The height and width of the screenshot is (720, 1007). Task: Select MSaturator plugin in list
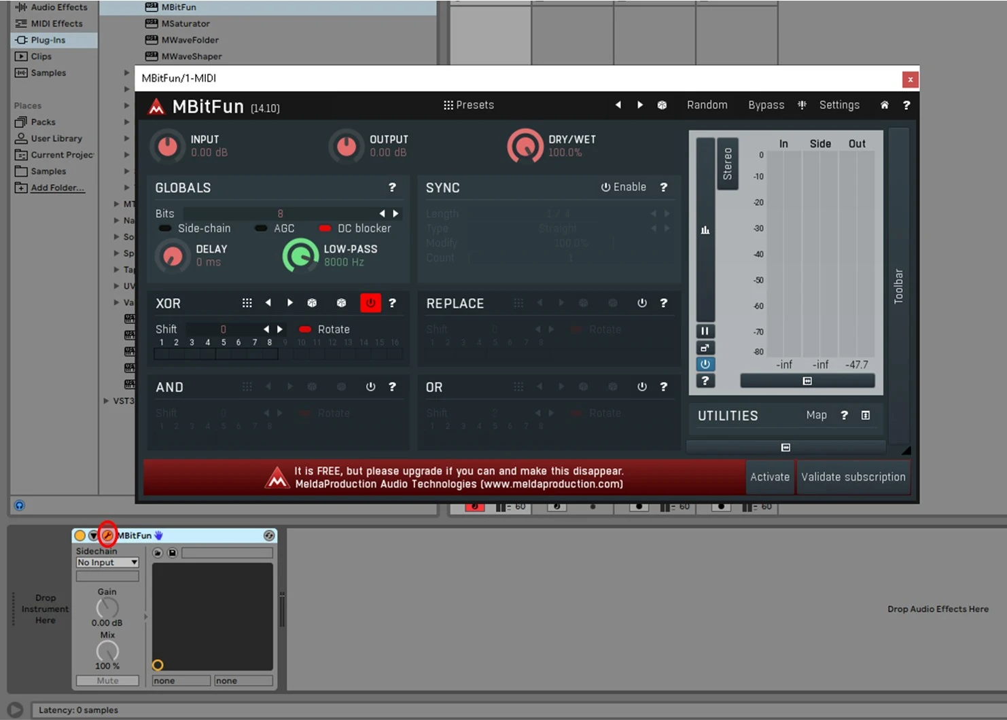pyautogui.click(x=185, y=24)
